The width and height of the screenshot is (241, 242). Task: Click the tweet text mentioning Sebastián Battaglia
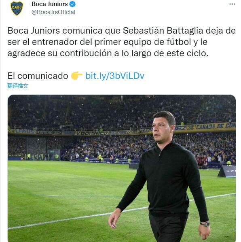(x=121, y=42)
